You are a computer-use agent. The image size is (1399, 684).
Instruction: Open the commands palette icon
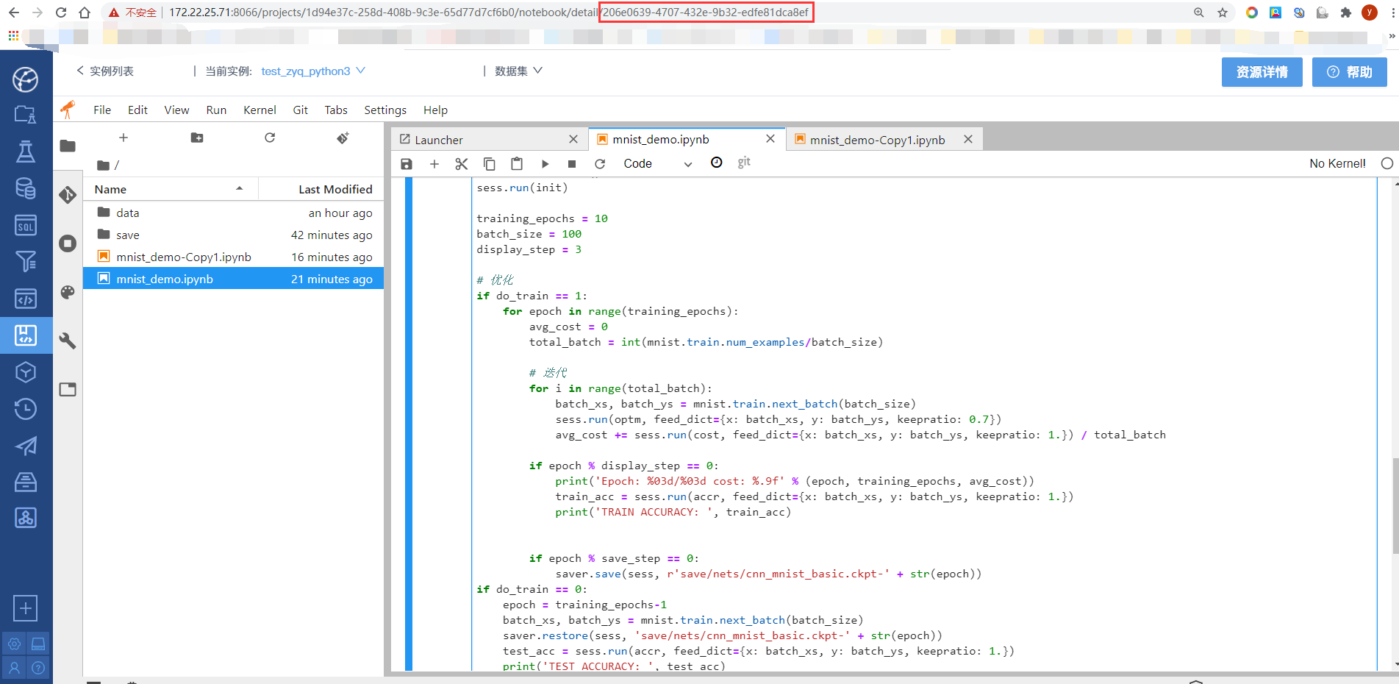[x=68, y=292]
